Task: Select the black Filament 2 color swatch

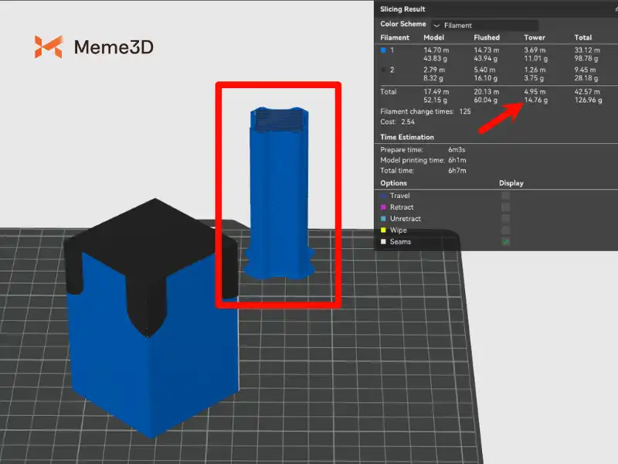Action: click(384, 70)
